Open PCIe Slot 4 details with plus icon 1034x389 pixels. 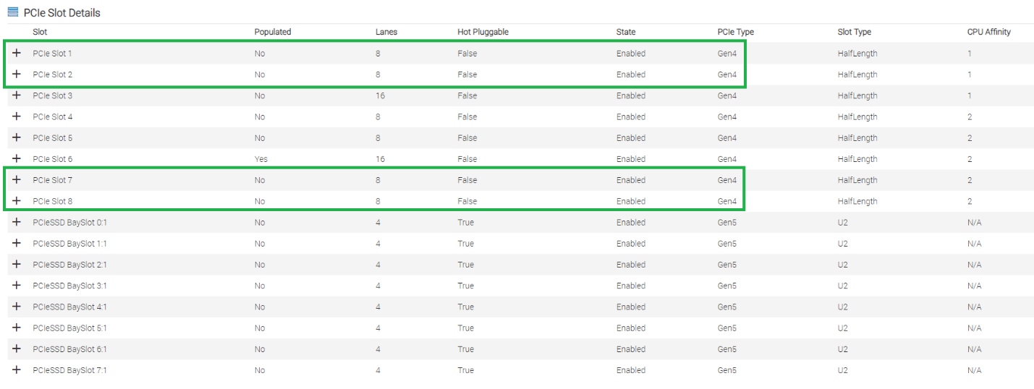pos(17,116)
